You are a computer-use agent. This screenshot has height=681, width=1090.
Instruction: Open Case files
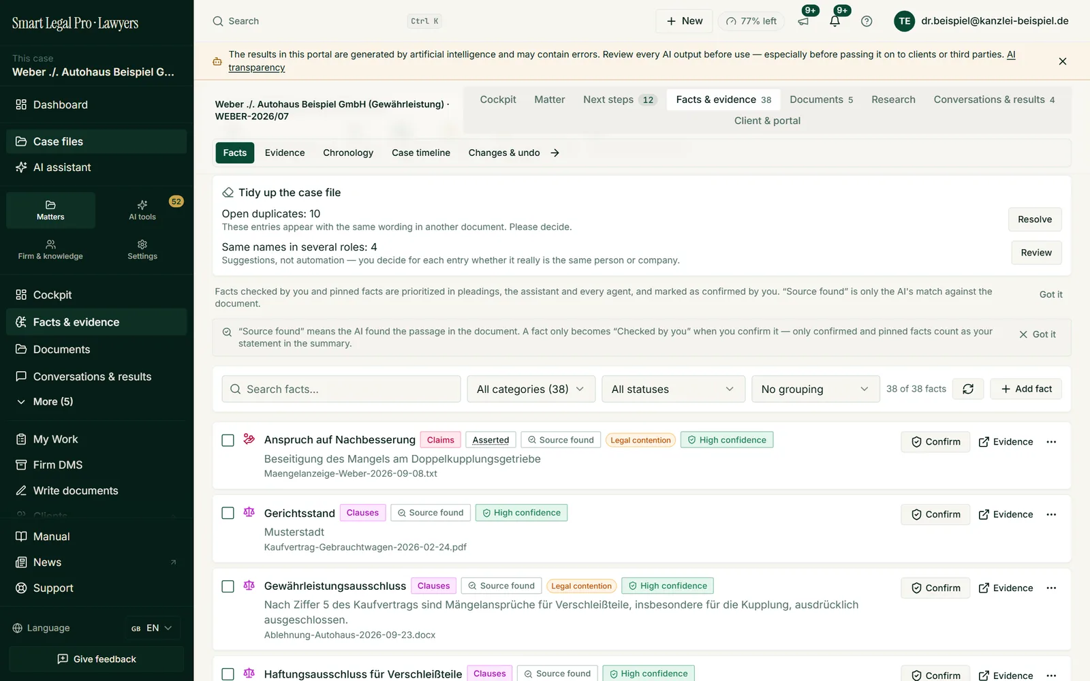point(97,142)
